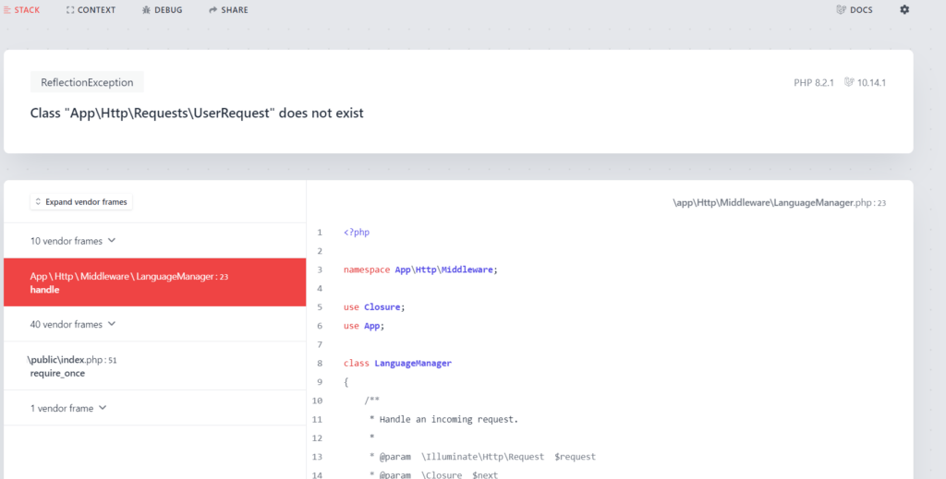This screenshot has width=946, height=479.
Task: Click the Laravel version icon beside 10.14.1
Action: pos(848,83)
